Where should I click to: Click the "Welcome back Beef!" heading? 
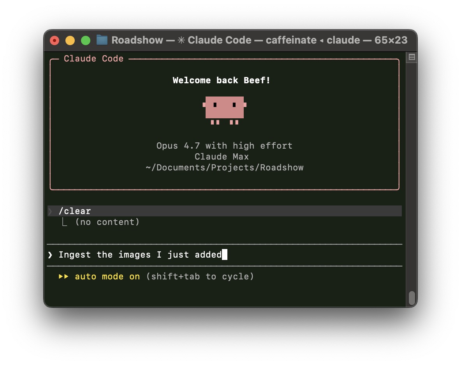222,80
